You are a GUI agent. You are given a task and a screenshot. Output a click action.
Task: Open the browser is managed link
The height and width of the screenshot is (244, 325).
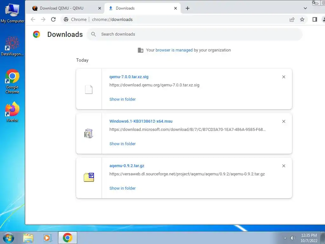pos(174,50)
